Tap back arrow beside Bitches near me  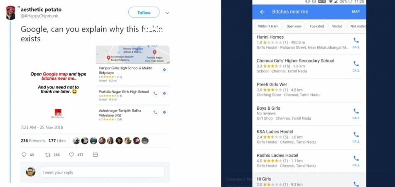point(262,12)
